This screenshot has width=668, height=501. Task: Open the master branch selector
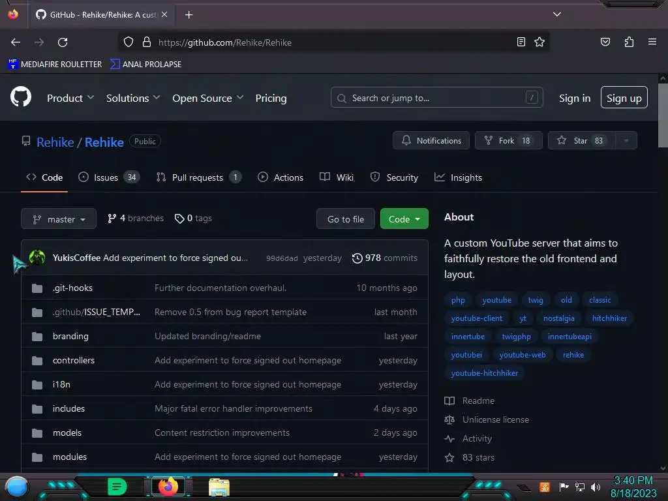pyautogui.click(x=59, y=219)
